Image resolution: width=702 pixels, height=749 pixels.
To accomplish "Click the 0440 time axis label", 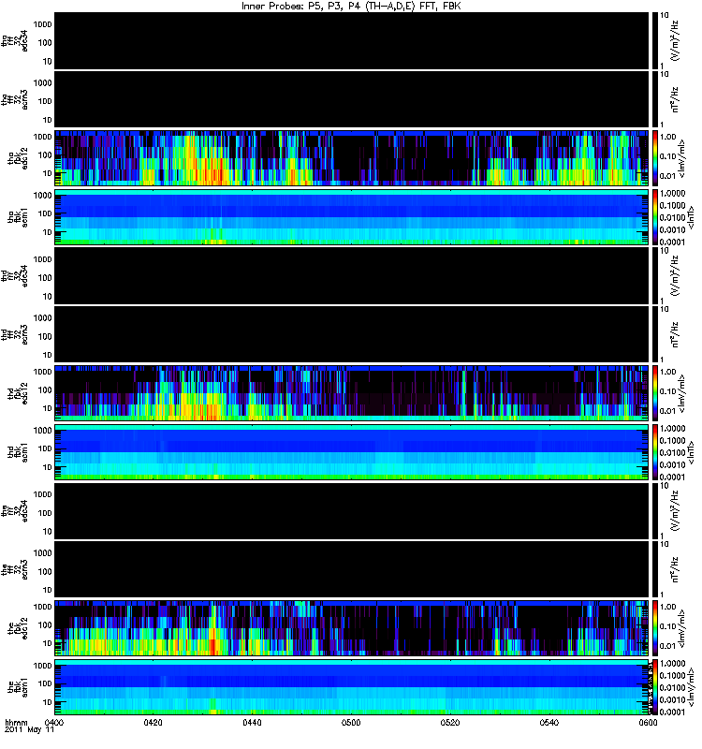I will (x=252, y=722).
